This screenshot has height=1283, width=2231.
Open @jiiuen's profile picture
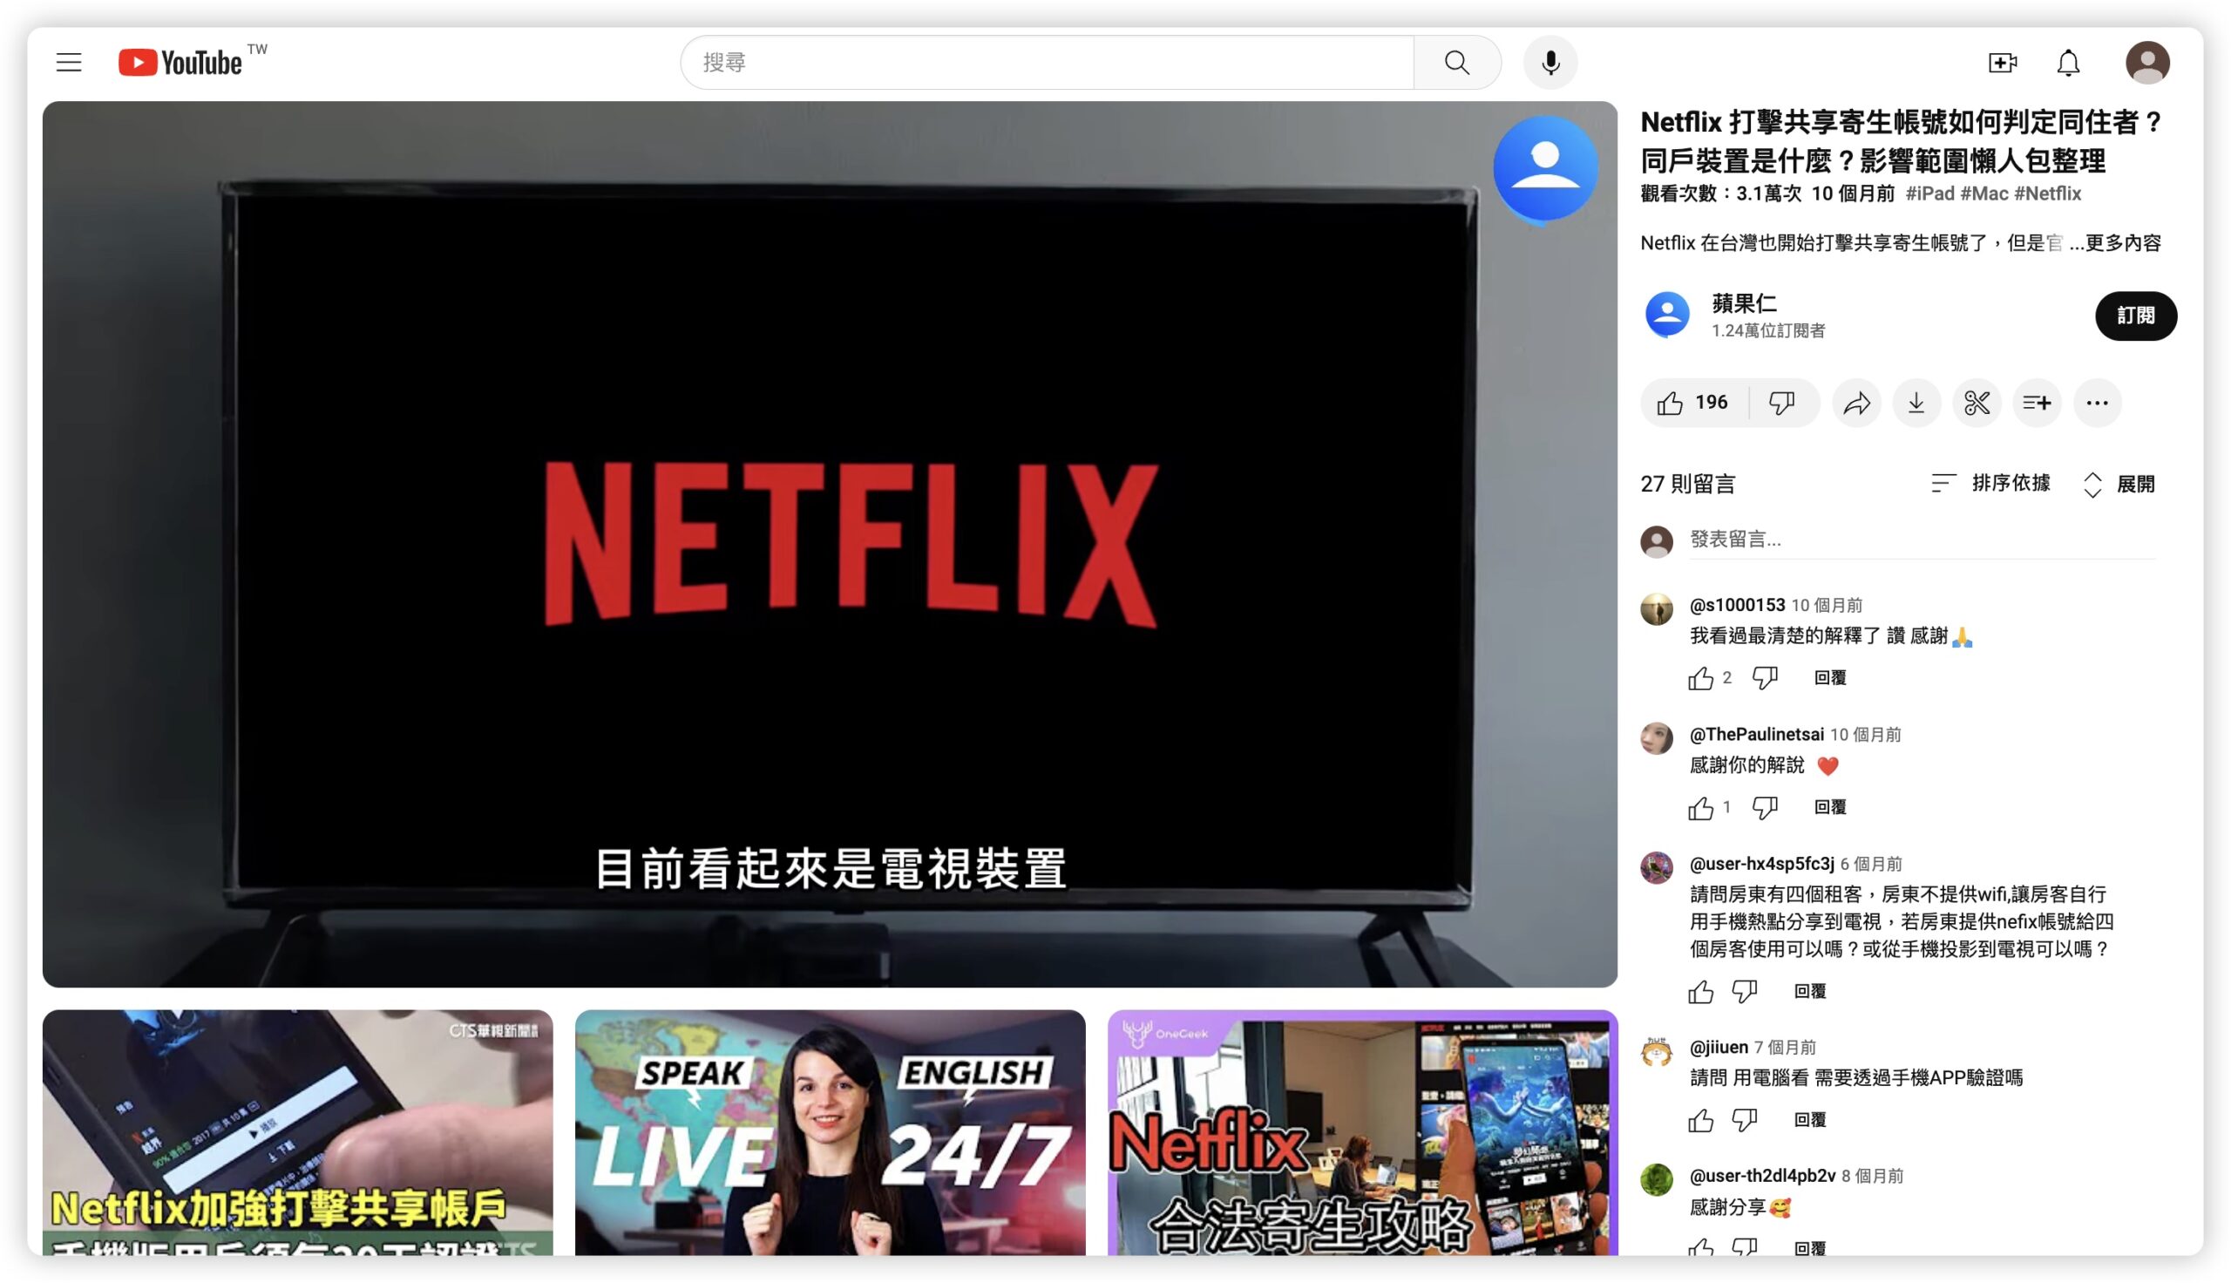click(1657, 1051)
